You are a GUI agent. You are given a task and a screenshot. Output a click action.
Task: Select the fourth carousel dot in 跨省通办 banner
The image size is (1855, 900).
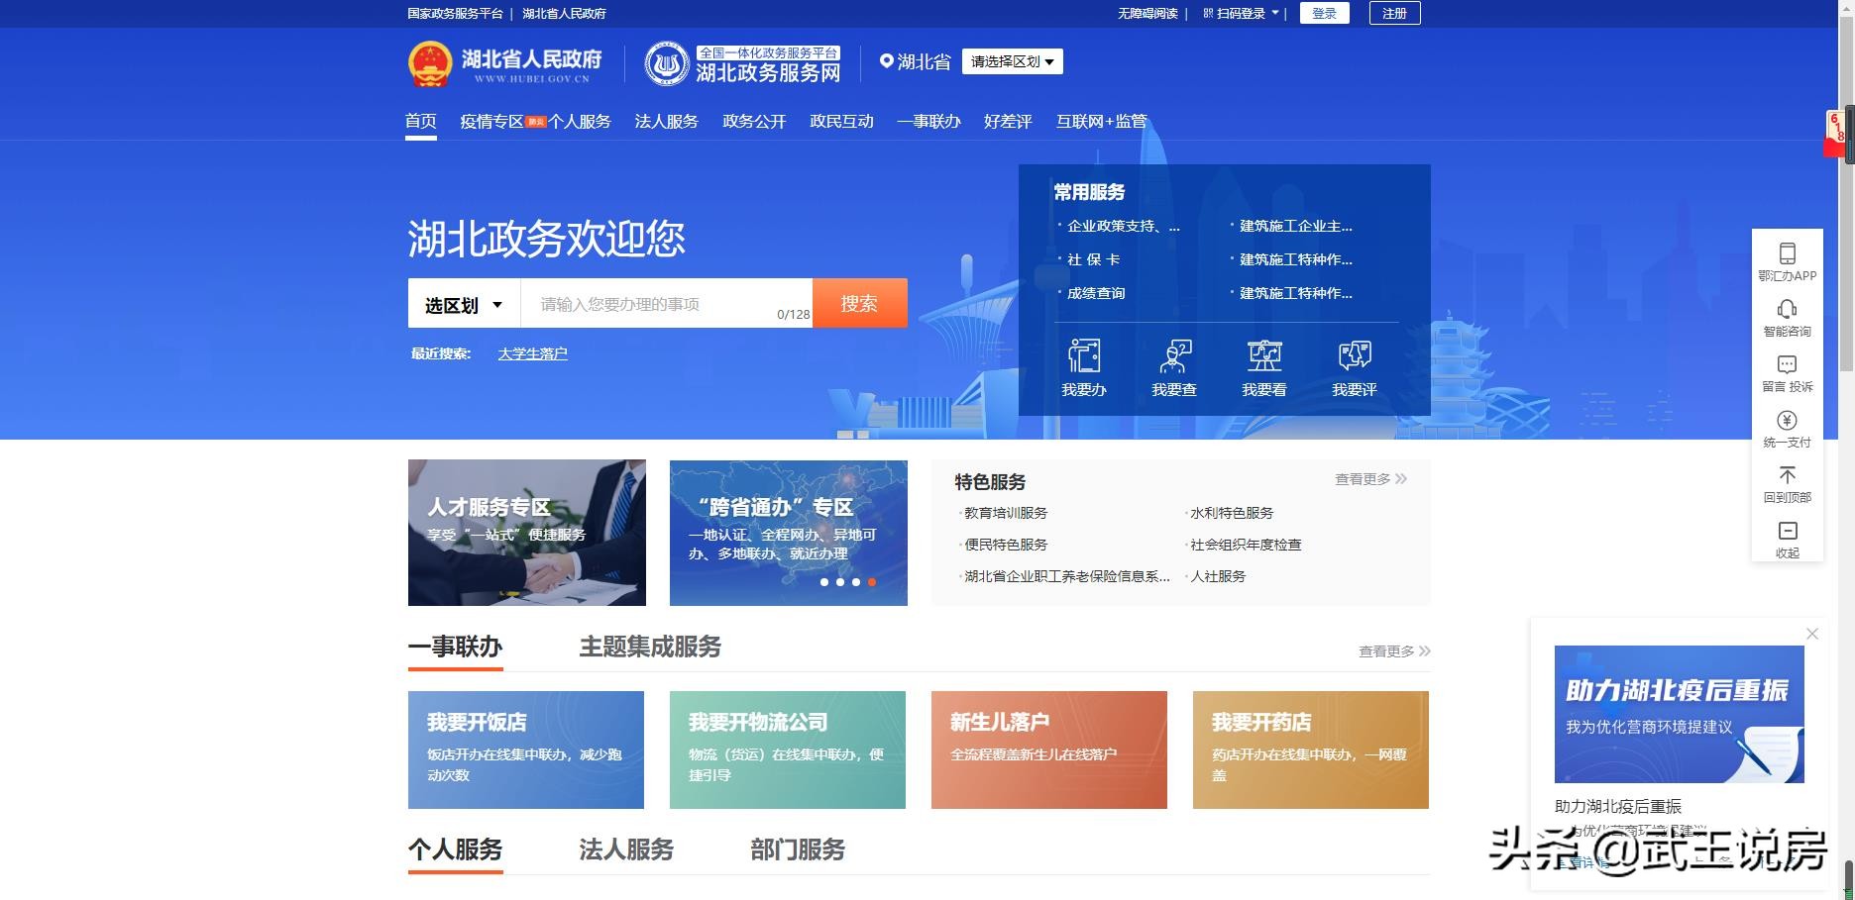click(x=872, y=583)
